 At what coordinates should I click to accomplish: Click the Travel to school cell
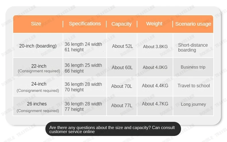[193, 86]
